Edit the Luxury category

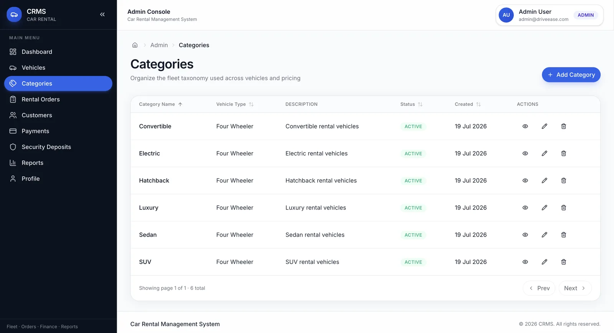(544, 208)
